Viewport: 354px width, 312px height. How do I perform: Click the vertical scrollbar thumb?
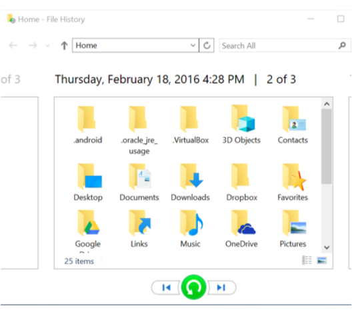[327, 147]
